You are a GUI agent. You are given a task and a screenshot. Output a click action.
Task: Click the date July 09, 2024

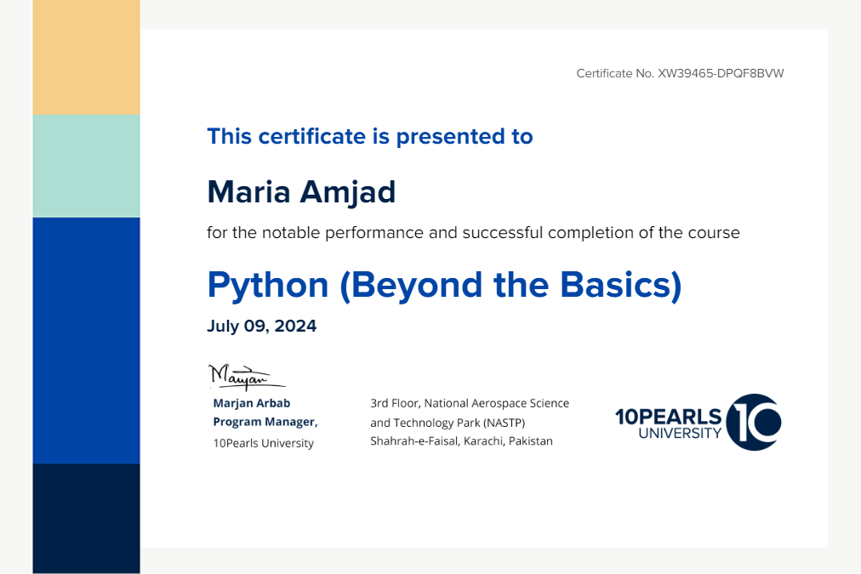(262, 327)
